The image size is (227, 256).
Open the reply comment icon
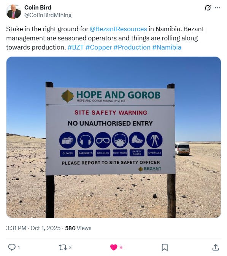click(12, 247)
